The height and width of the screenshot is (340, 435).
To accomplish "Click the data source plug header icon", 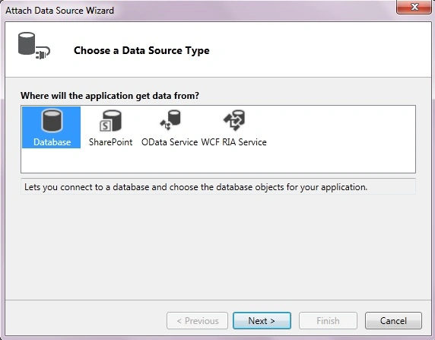I will click(x=34, y=46).
